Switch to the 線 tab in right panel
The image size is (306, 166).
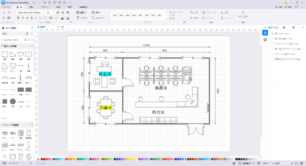pos(284,28)
